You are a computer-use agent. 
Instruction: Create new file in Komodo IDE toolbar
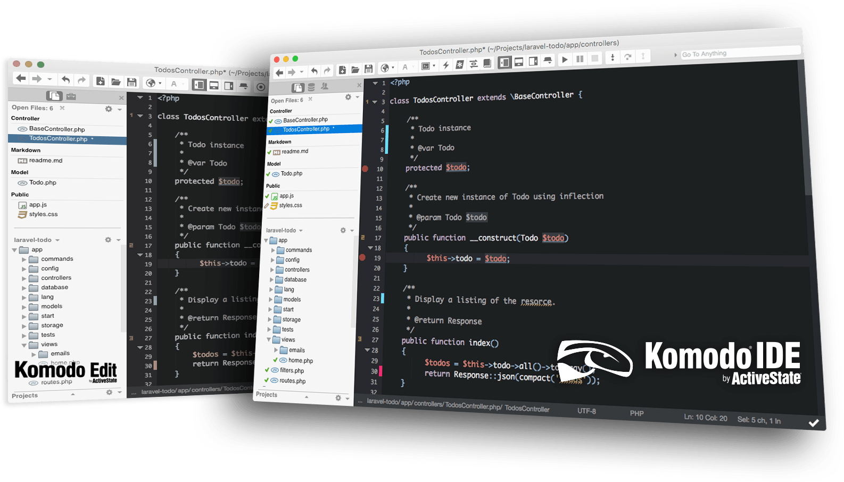[x=342, y=70]
